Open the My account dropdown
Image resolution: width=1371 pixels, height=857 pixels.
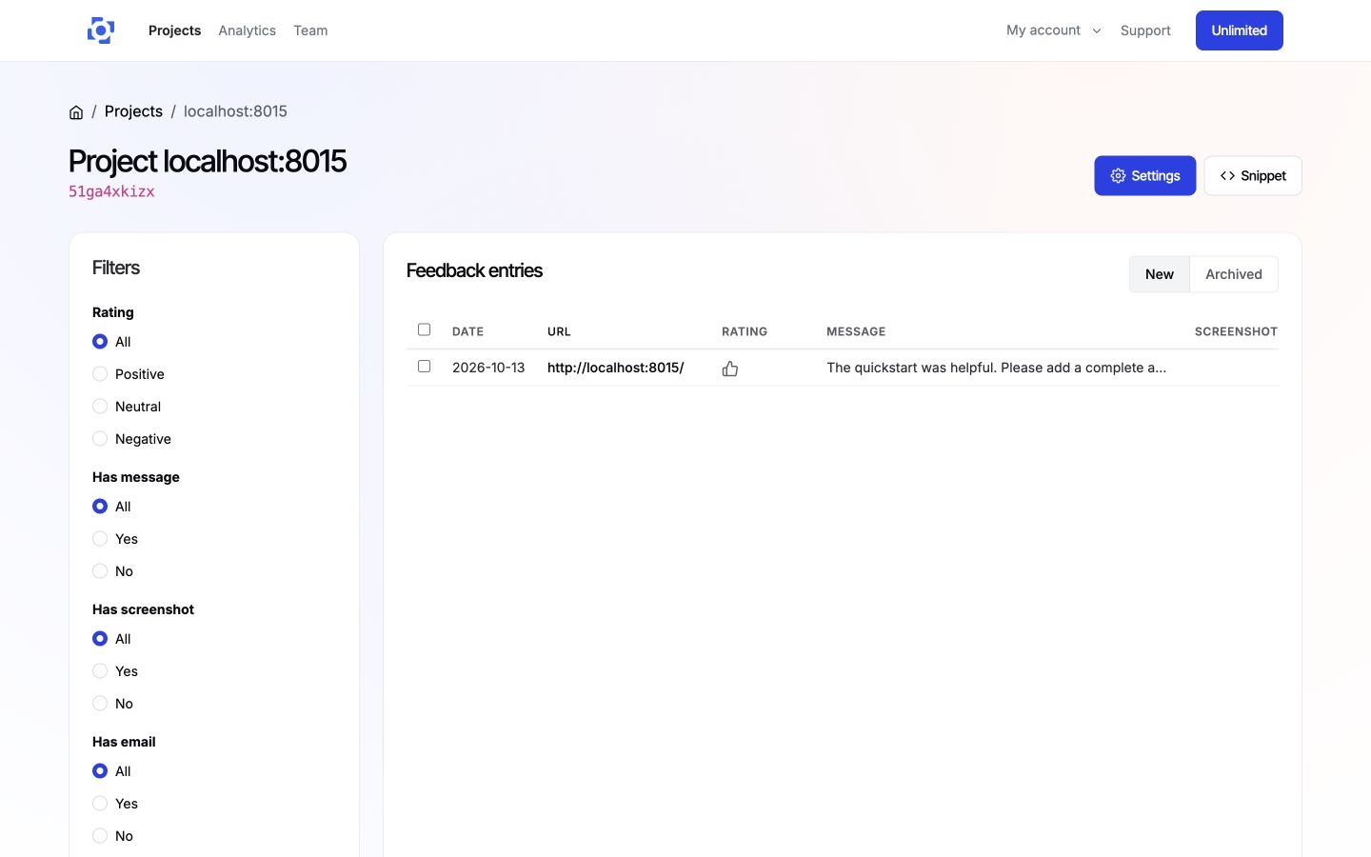tap(1053, 30)
